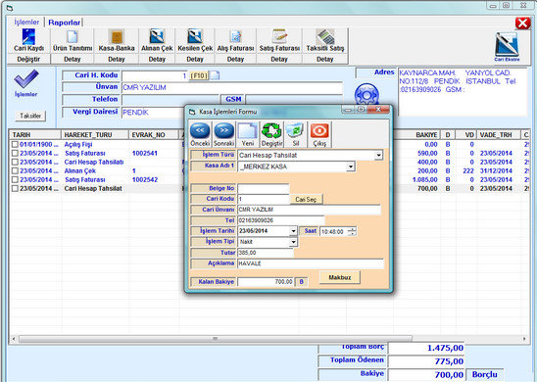This screenshot has height=382, width=537.
Task: Click the Borçlu status label
Action: (485, 374)
